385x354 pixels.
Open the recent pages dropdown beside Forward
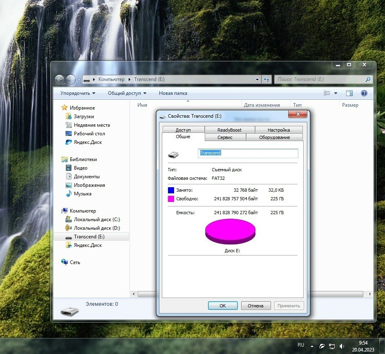(79, 80)
